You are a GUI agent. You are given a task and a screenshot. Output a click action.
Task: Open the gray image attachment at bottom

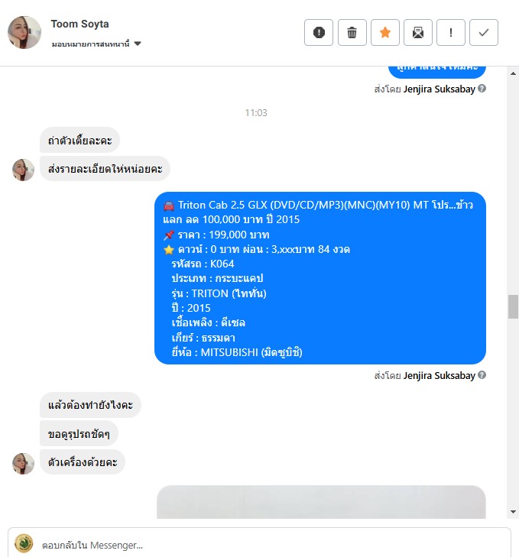coord(321,502)
